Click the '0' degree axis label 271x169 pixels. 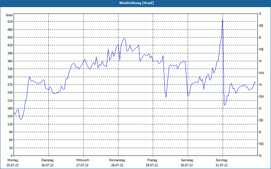tap(12, 156)
